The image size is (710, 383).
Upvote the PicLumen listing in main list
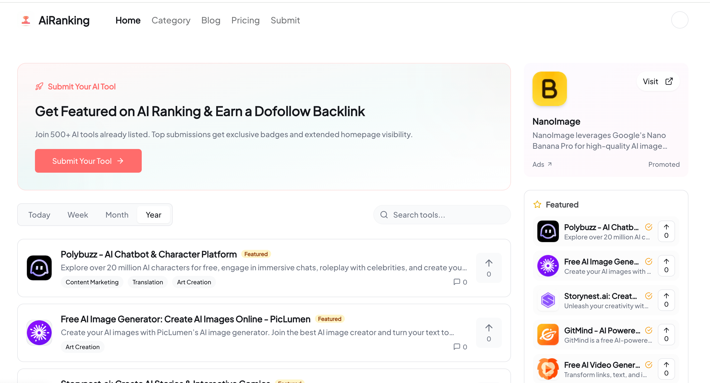pos(488,332)
